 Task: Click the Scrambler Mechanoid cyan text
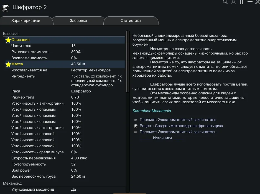152,111
